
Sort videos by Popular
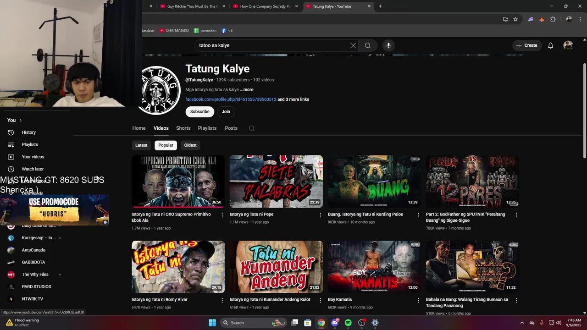click(x=166, y=145)
